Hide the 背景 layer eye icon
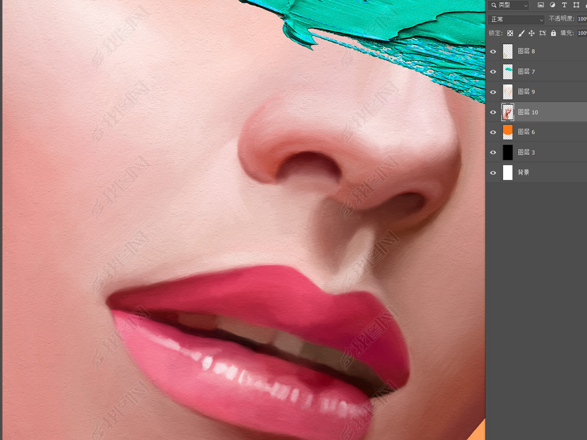The width and height of the screenshot is (587, 440). tap(493, 172)
